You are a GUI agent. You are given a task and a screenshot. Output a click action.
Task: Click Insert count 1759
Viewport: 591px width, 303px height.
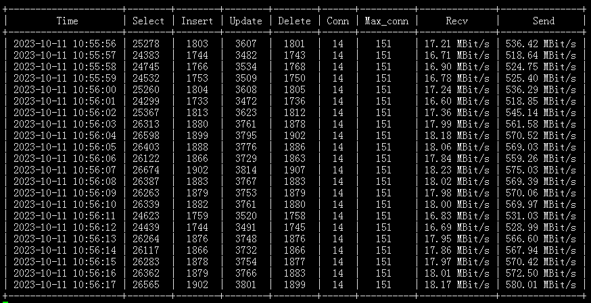[197, 216]
